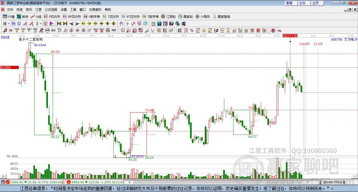This screenshot has width=358, height=192.
Task: Select the circled 金 golden ratio tool
Action: (204, 30)
